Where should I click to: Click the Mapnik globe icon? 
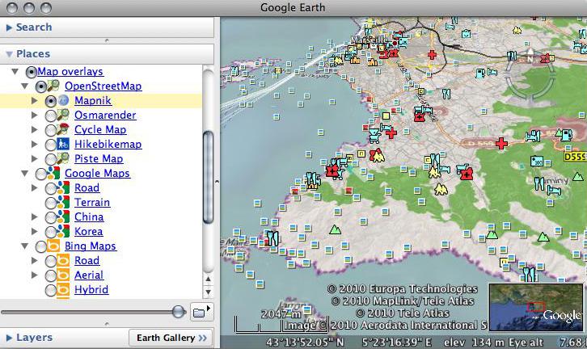[x=63, y=101]
